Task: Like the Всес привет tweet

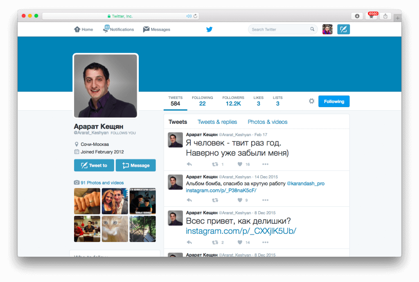Action: [x=240, y=242]
